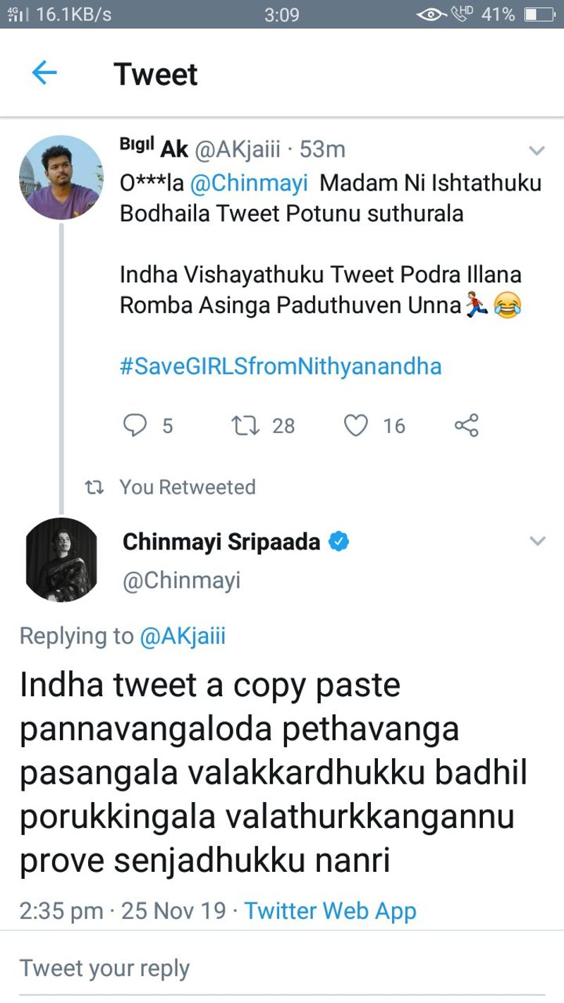This screenshot has width=564, height=1003.
Task: Tap the eye comfort status icon
Action: [x=431, y=14]
